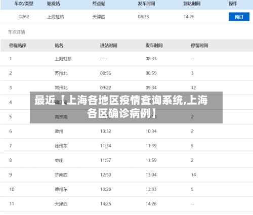This screenshot has width=253, height=215.
Task: Select station name 济南西
Action: point(61,175)
